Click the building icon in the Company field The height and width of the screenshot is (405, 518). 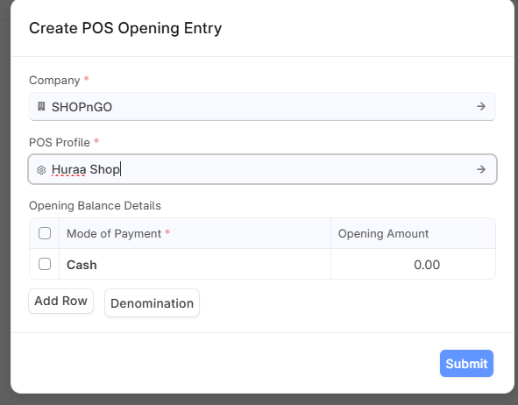click(41, 106)
